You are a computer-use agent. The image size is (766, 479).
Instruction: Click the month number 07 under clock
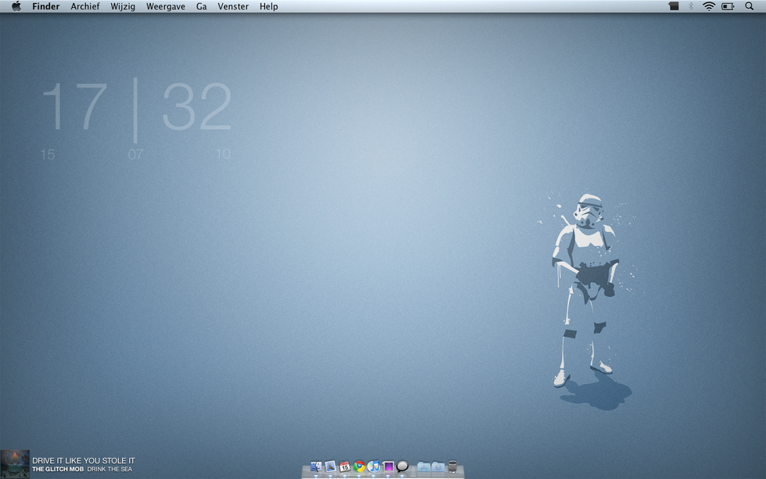pyautogui.click(x=135, y=155)
